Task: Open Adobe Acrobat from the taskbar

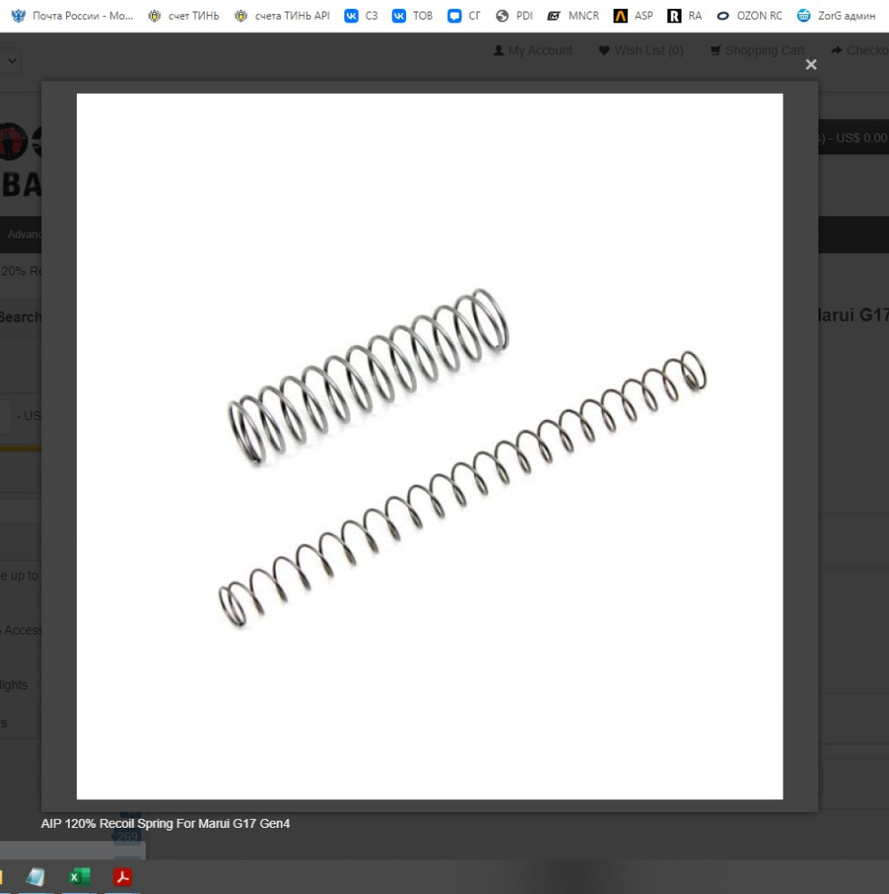Action: point(123,877)
